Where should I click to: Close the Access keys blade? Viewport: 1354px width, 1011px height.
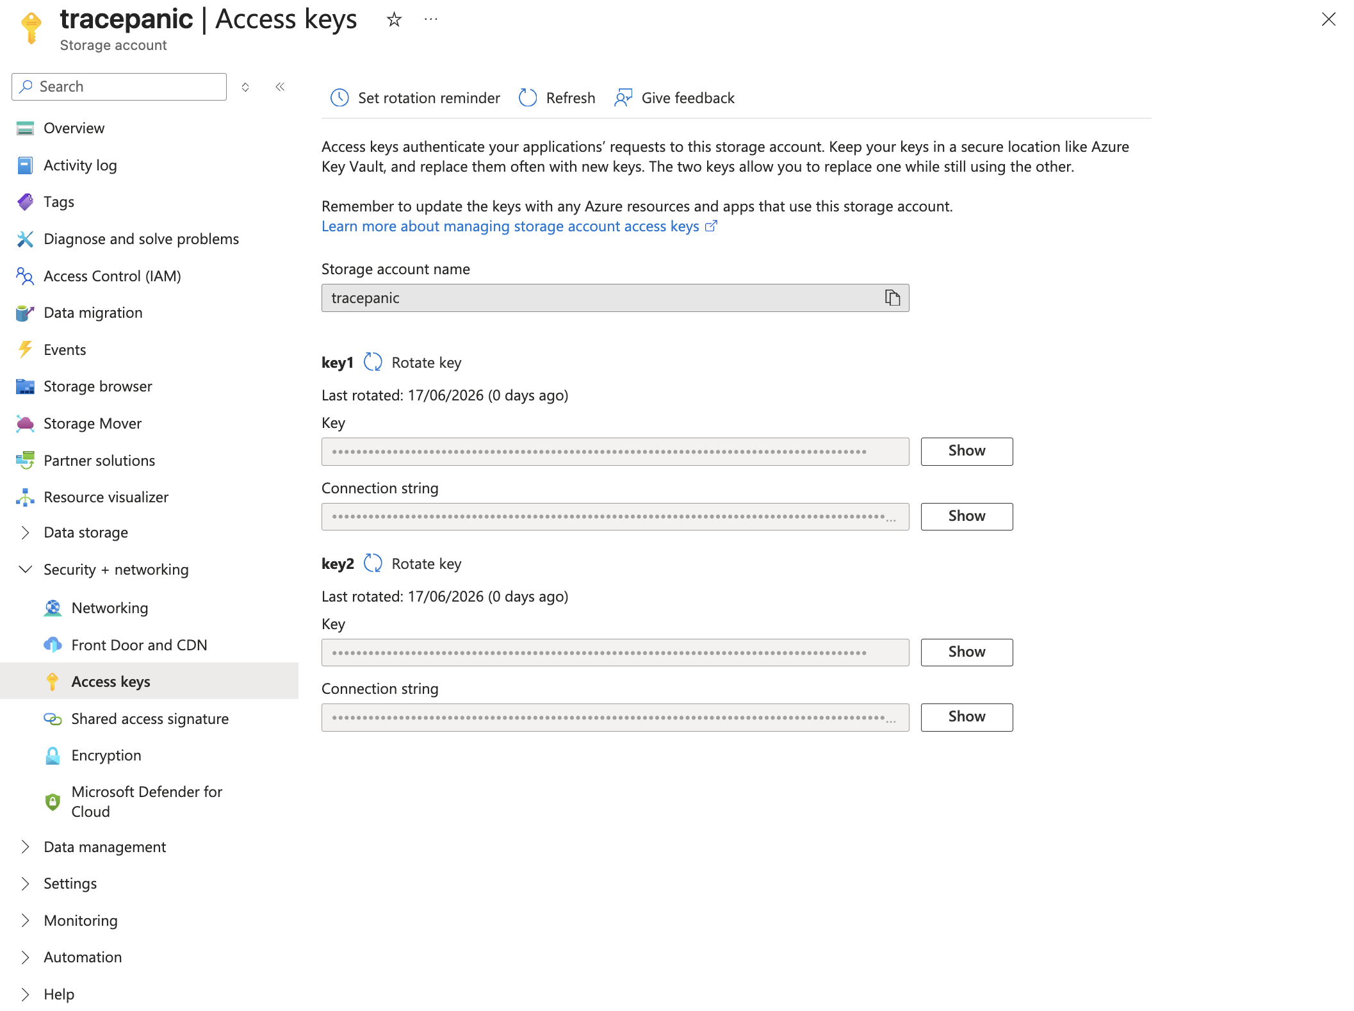pos(1329,20)
